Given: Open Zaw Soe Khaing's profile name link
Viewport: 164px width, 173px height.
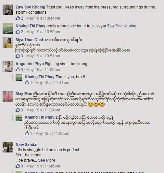Looking at the screenshot, I should click(30, 7).
